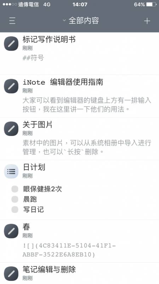This screenshot has width=159, height=284.
Task: Check the 晨跑 task checkbox
Action: click(x=15, y=199)
